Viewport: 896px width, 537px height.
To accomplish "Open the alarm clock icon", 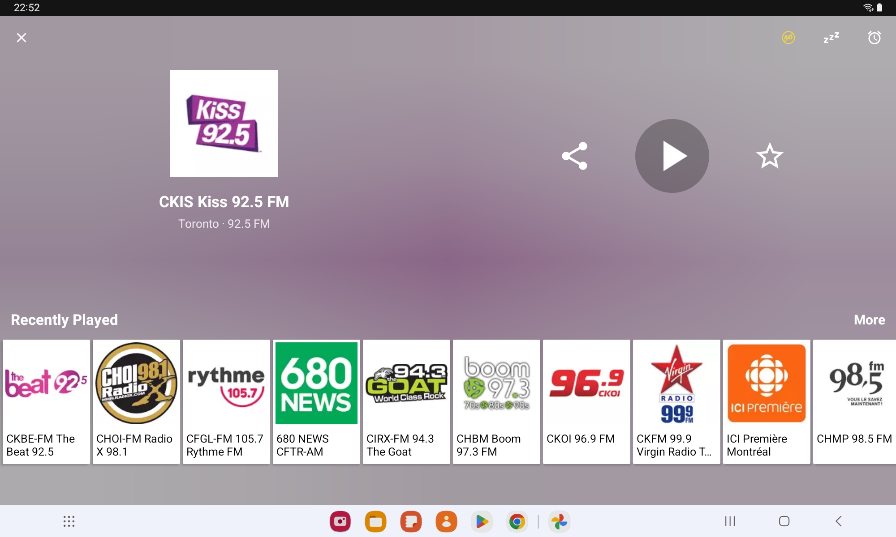I will point(874,38).
